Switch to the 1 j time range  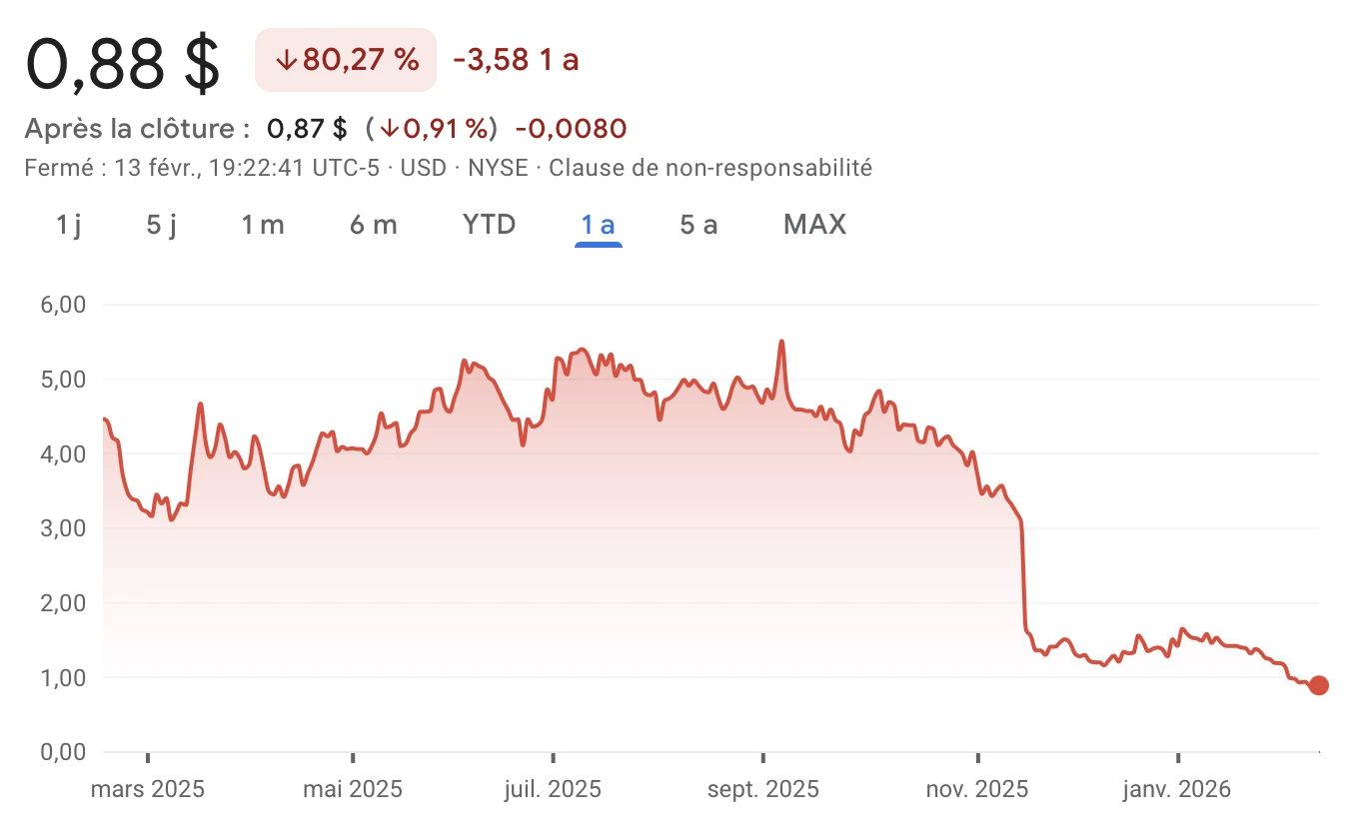(x=66, y=225)
